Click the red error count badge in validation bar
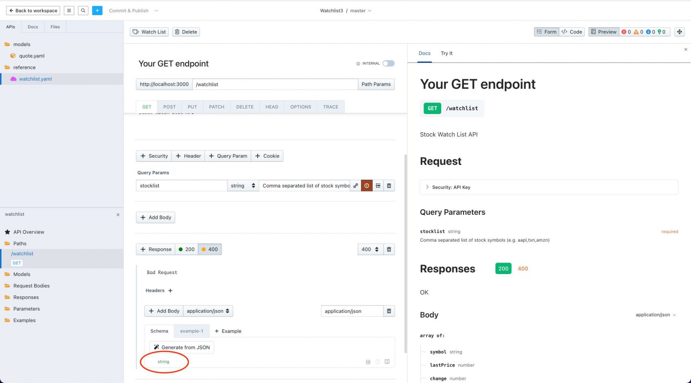The height and width of the screenshot is (383, 691). [x=627, y=32]
